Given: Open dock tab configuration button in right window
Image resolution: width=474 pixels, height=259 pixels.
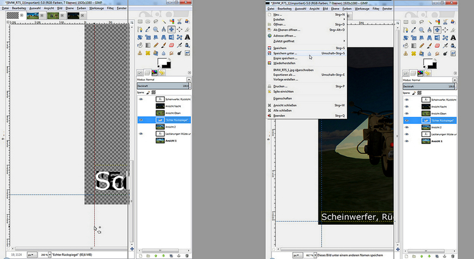Looking at the screenshot, I should pyautogui.click(x=455, y=73).
